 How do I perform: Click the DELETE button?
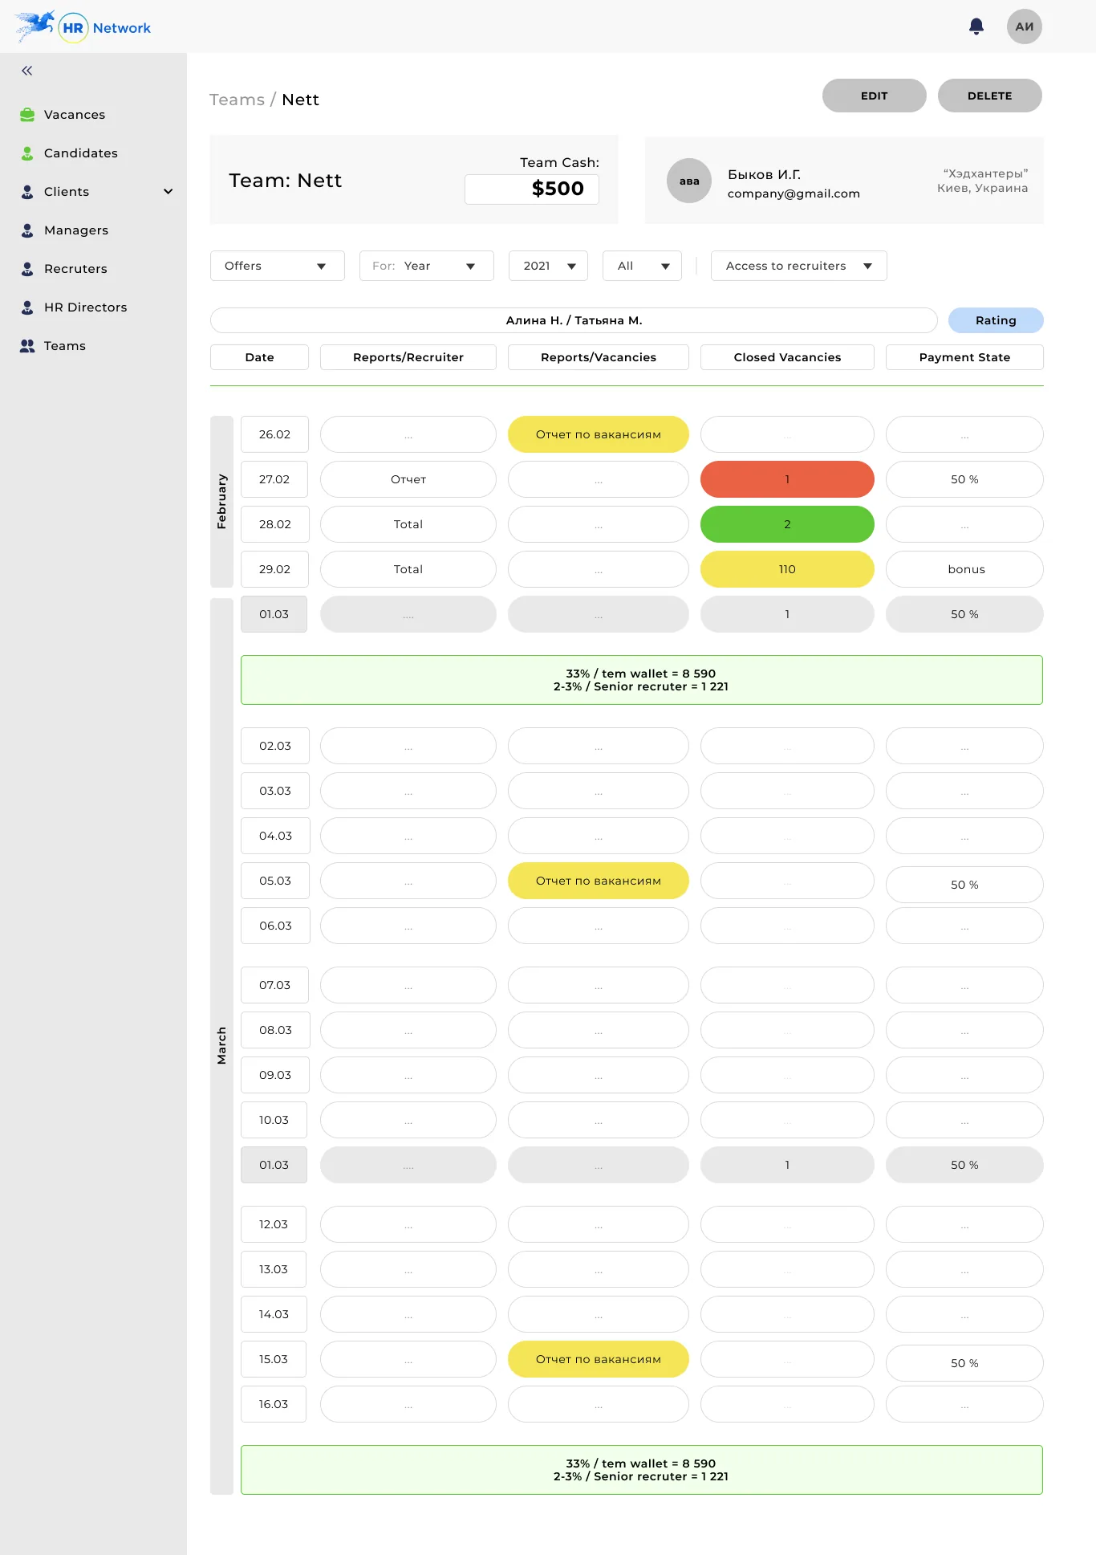point(989,96)
